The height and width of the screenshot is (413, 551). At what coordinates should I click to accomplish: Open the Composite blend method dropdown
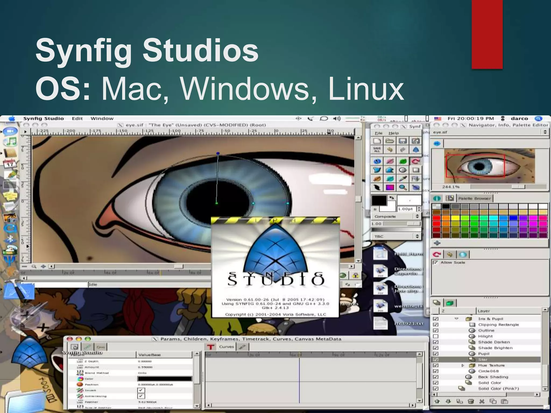(396, 216)
